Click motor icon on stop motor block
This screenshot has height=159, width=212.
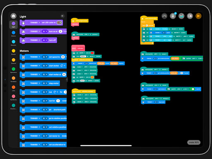tap(24, 84)
